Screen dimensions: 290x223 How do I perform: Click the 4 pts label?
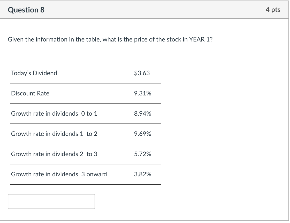[x=273, y=10]
